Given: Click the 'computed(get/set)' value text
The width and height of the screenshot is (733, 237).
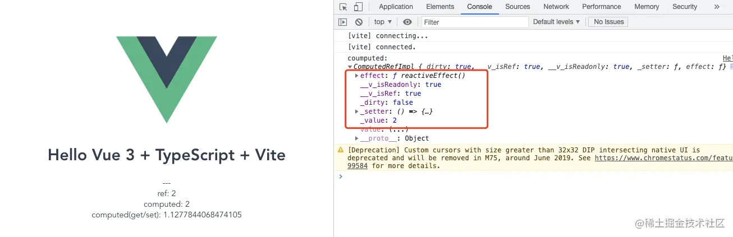Looking at the screenshot, I should (167, 215).
